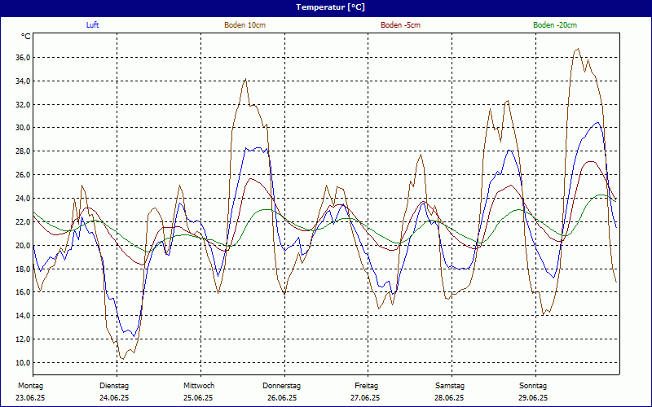652x407 pixels.
Task: Click the 'Temperatur [°C]' chart title
Action: click(330, 7)
